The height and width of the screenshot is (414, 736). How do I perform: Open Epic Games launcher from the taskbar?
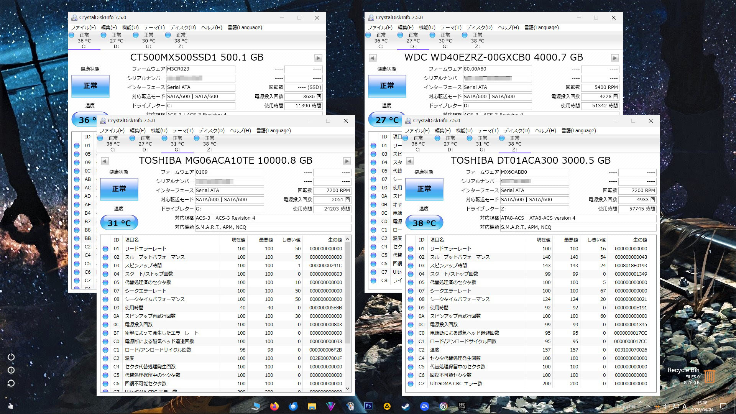462,406
